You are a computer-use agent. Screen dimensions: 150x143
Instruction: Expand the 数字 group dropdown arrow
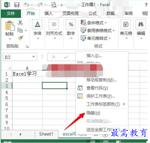coord(71,38)
